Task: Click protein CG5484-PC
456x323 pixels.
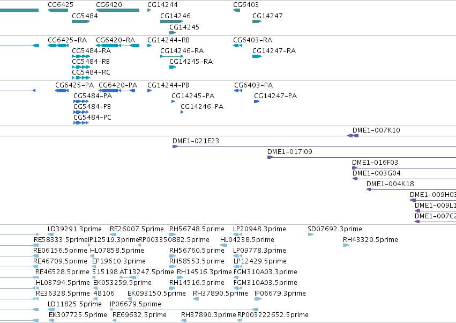Action: click(93, 118)
